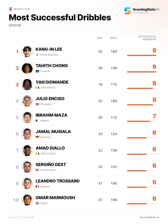Click the Egypt flag under Omar Marmoush
The height and width of the screenshot is (224, 168).
37,203
